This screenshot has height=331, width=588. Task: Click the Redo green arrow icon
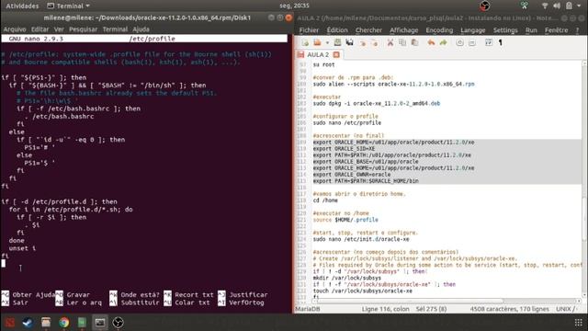point(443,42)
